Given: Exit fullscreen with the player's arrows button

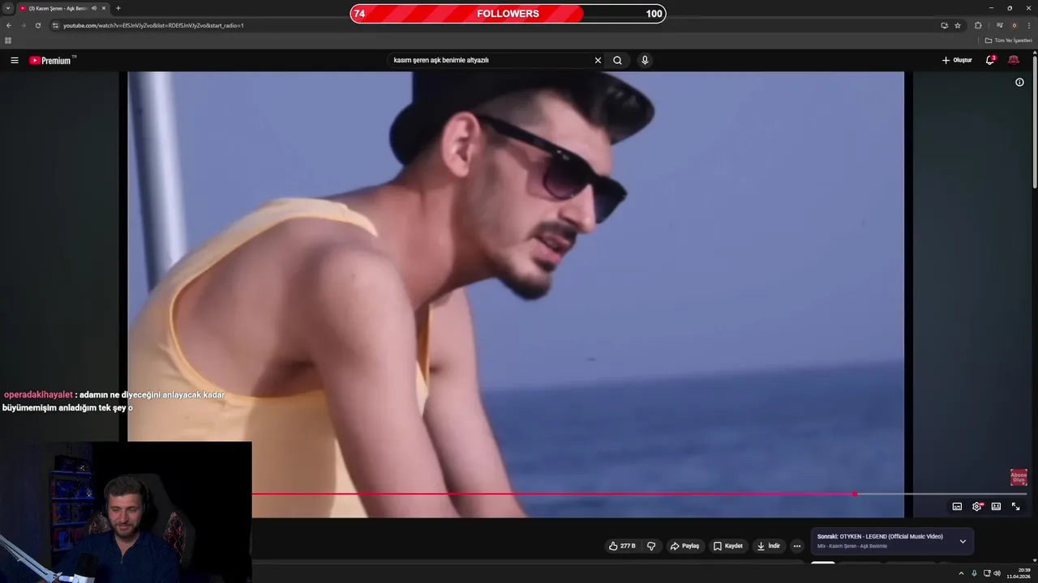Looking at the screenshot, I should [1015, 506].
